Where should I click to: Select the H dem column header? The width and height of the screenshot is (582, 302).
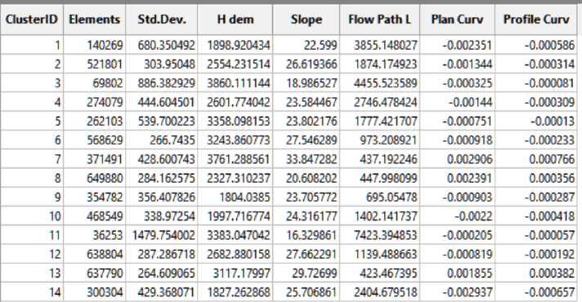click(x=235, y=20)
